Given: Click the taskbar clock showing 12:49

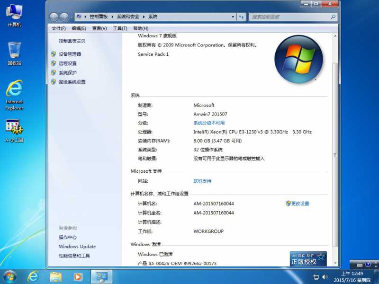Looking at the screenshot, I should (352, 277).
